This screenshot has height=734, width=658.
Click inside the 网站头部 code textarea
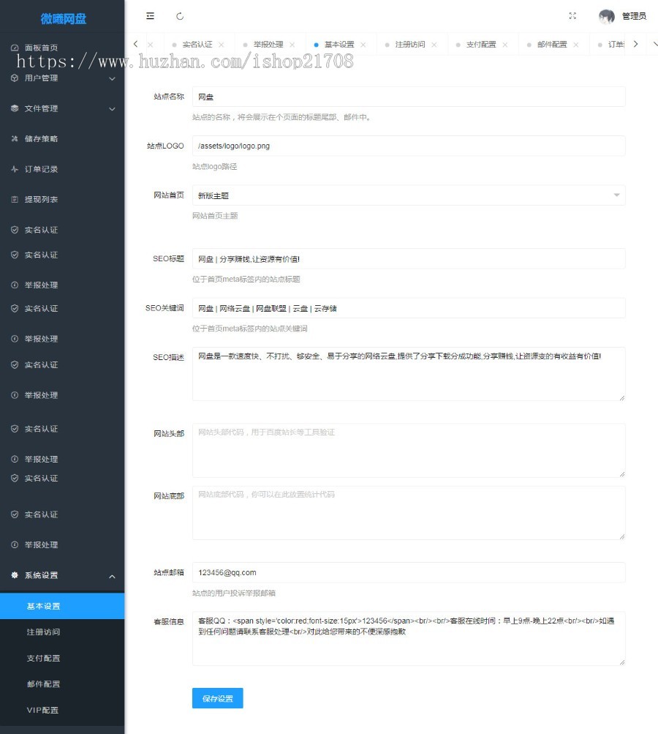point(408,450)
